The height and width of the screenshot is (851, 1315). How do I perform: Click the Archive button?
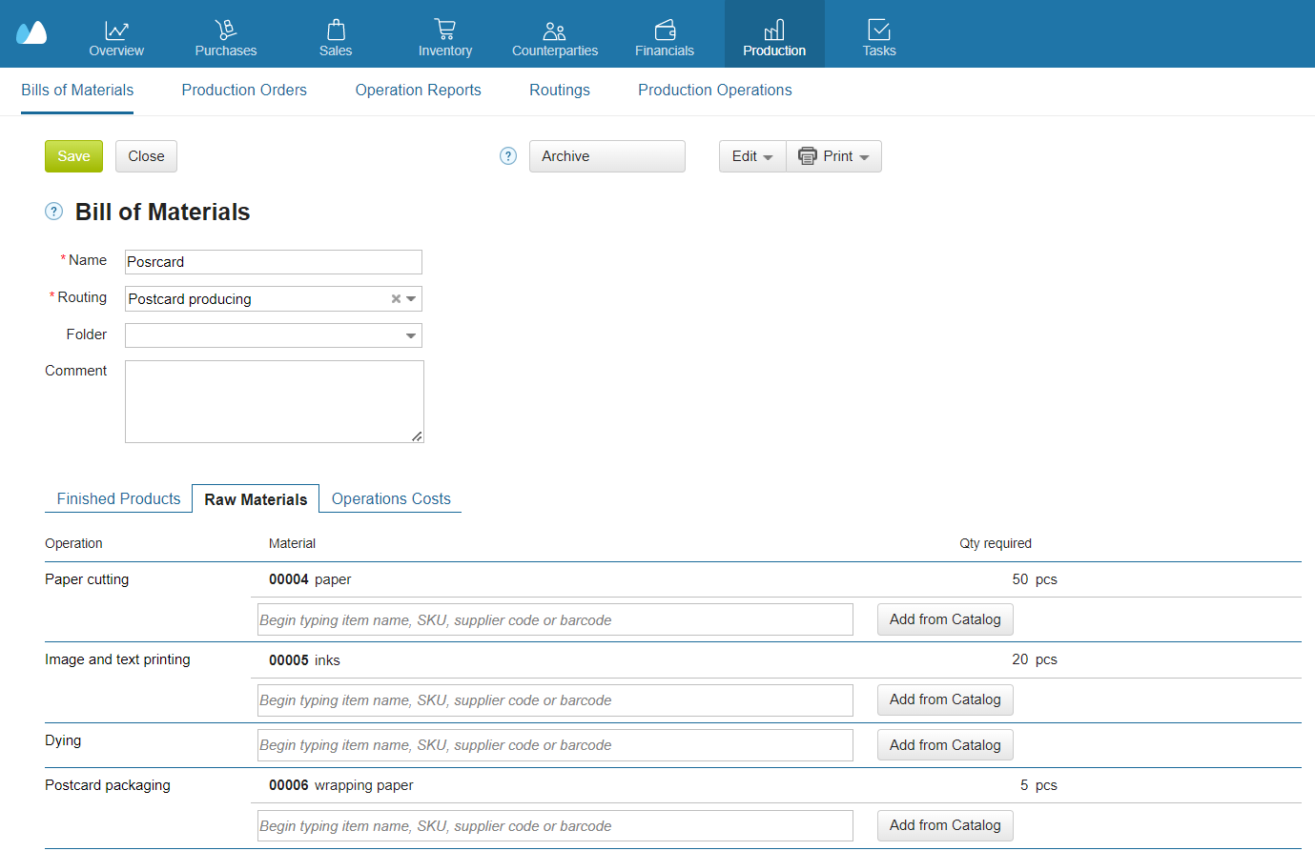click(607, 156)
